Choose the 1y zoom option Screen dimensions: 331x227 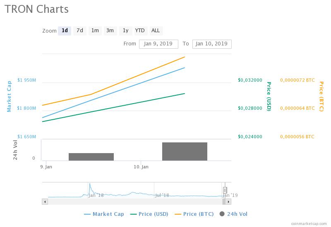[x=126, y=31]
